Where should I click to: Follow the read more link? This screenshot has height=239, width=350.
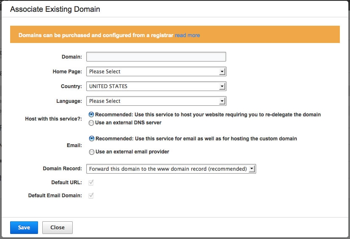point(187,35)
